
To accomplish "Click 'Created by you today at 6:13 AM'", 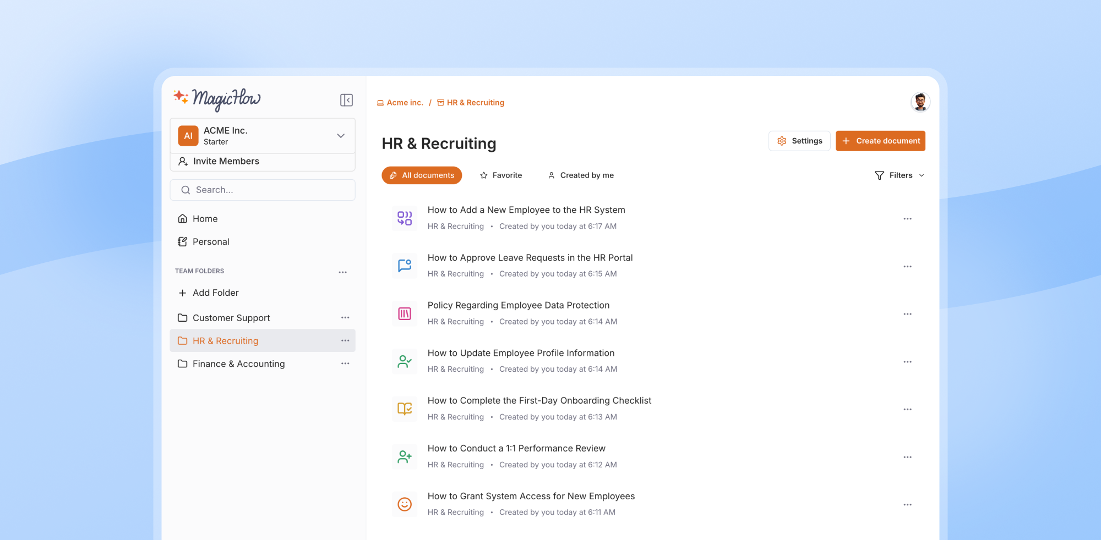I will [558, 417].
